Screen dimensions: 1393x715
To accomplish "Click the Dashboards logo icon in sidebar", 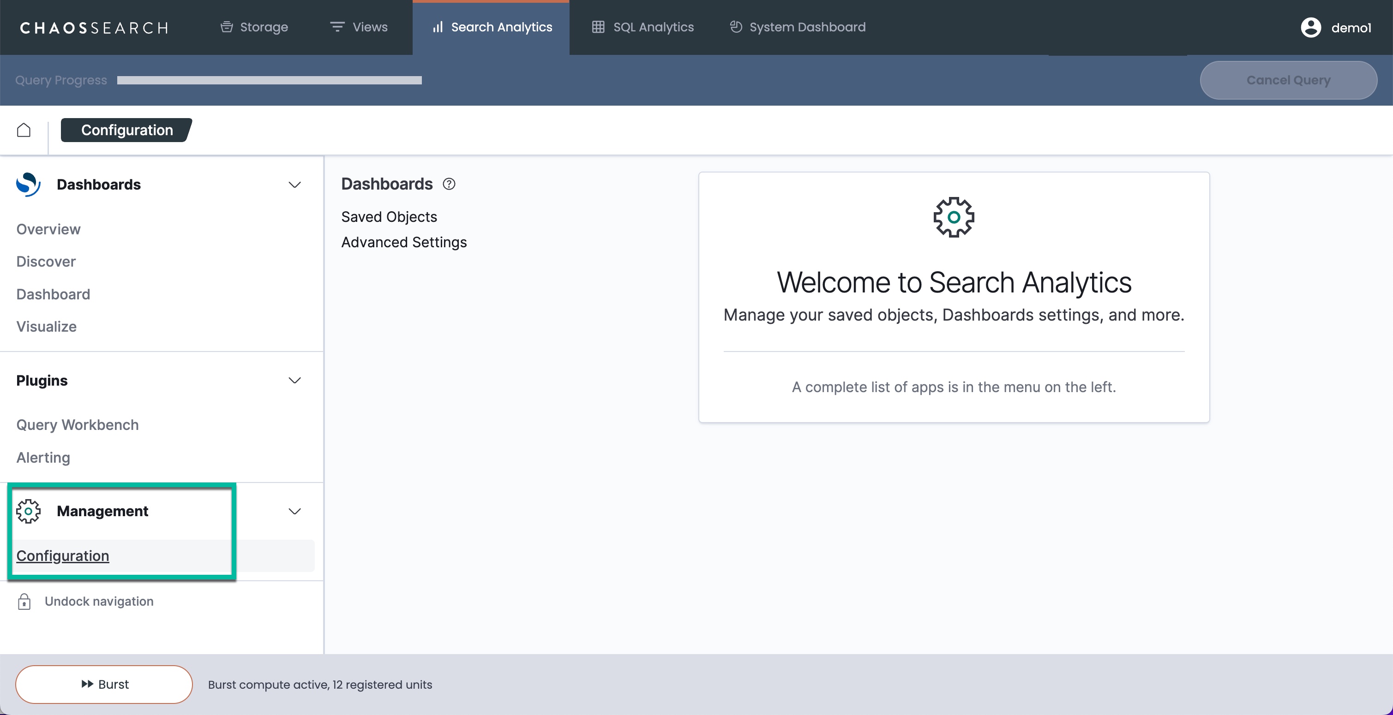I will [x=28, y=185].
